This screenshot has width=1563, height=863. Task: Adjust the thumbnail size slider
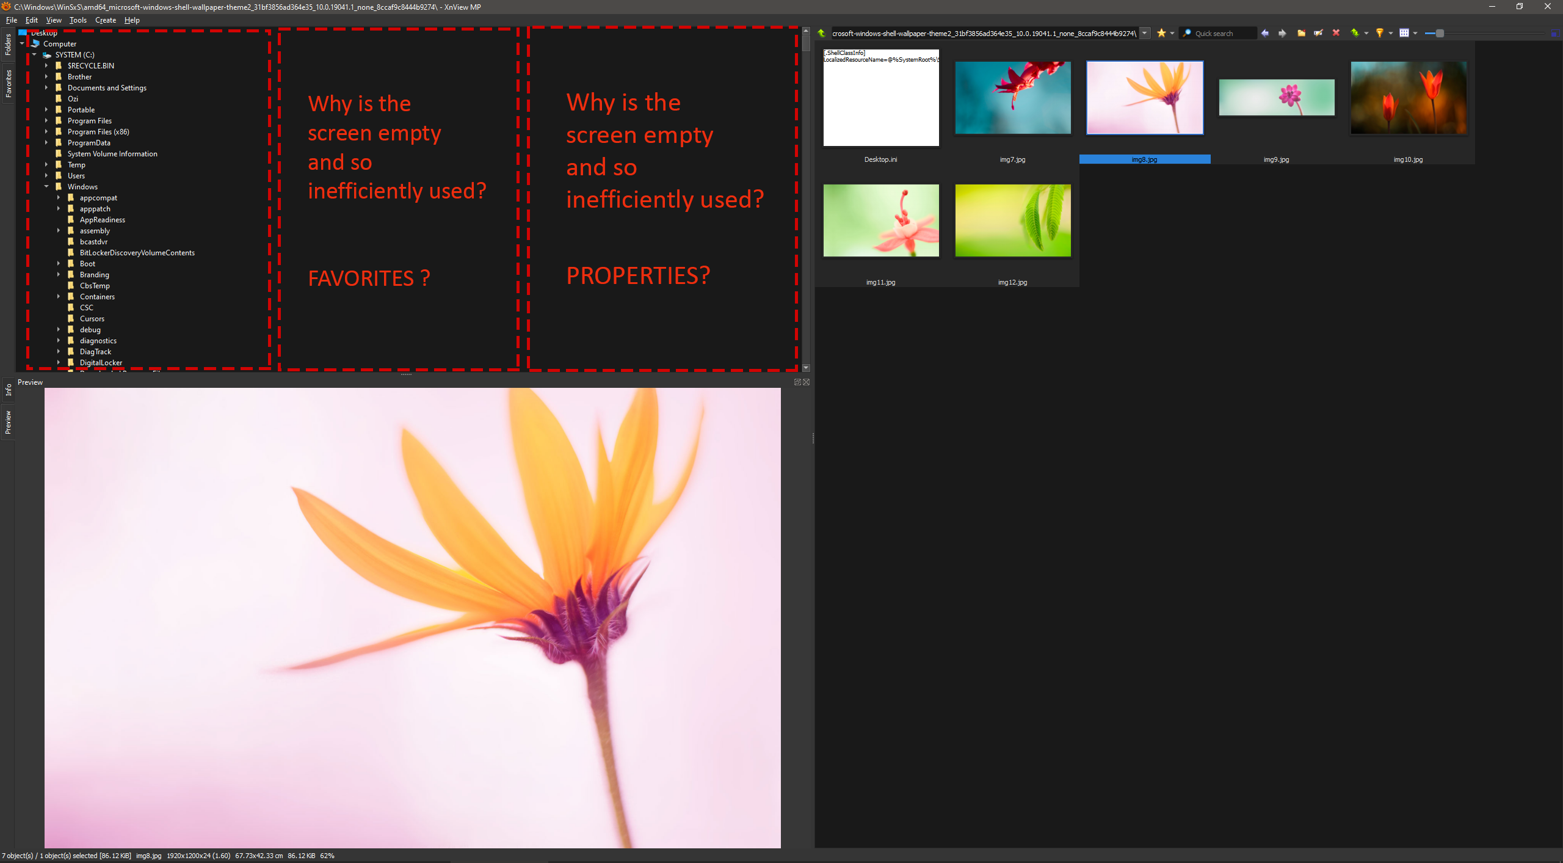(x=1440, y=33)
